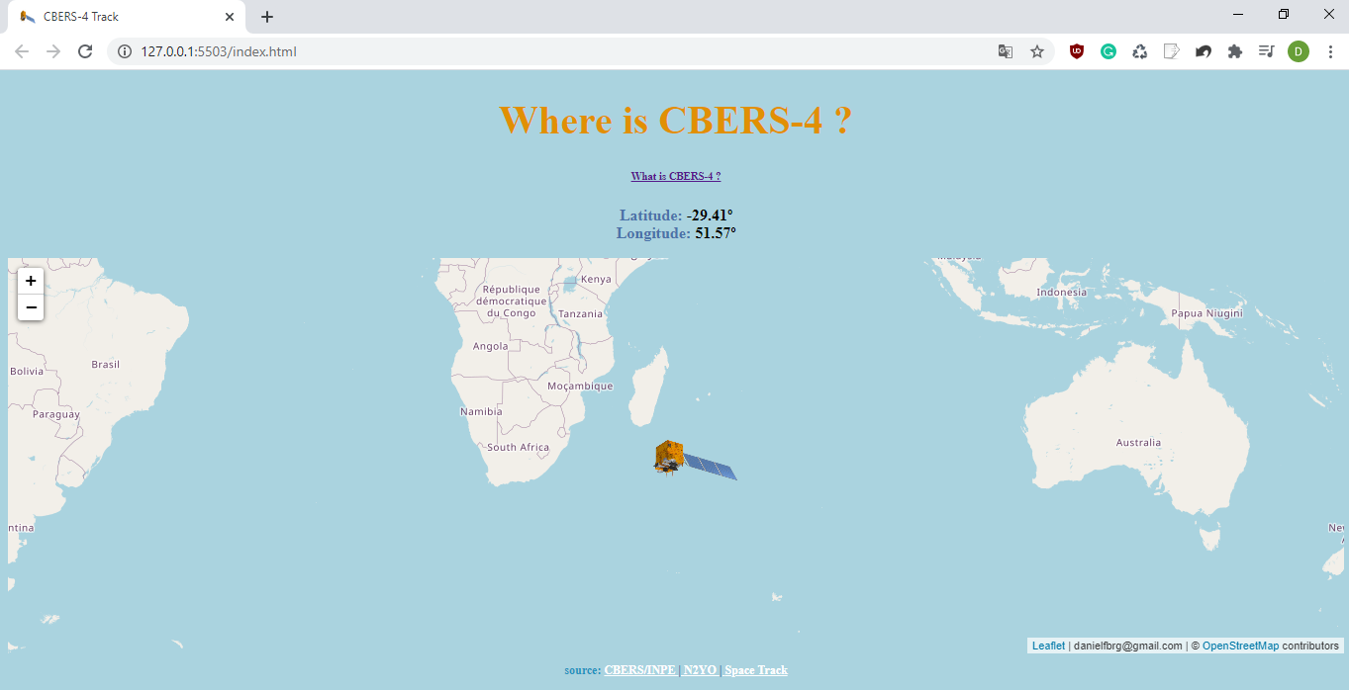
Task: Zoom out the map with minus button
Action: pyautogui.click(x=31, y=307)
